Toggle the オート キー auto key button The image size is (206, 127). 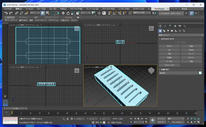pyautogui.click(x=161, y=119)
